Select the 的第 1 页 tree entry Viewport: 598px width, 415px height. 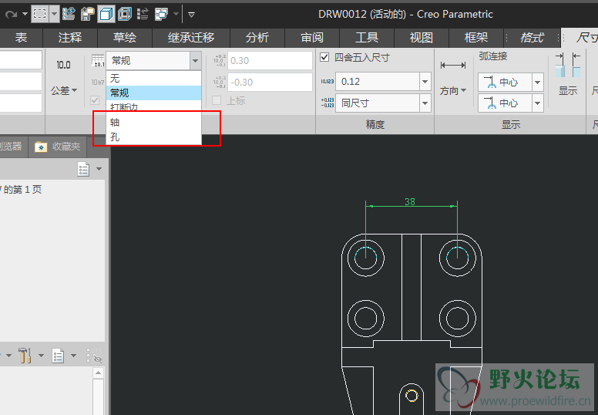22,189
